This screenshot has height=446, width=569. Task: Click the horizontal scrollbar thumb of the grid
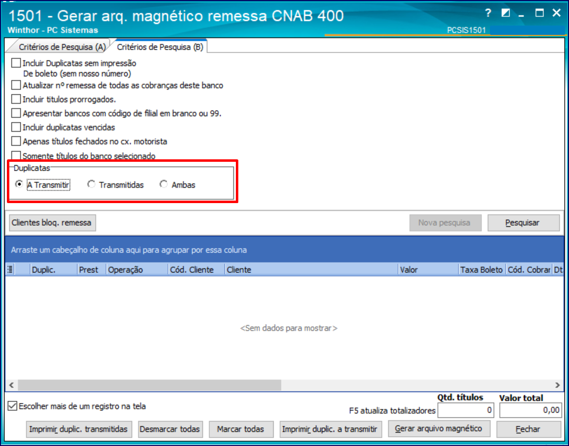[x=149, y=385]
